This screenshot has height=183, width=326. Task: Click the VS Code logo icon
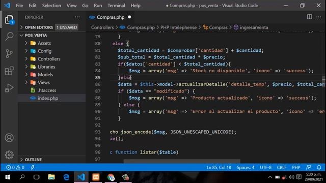pos(7,6)
